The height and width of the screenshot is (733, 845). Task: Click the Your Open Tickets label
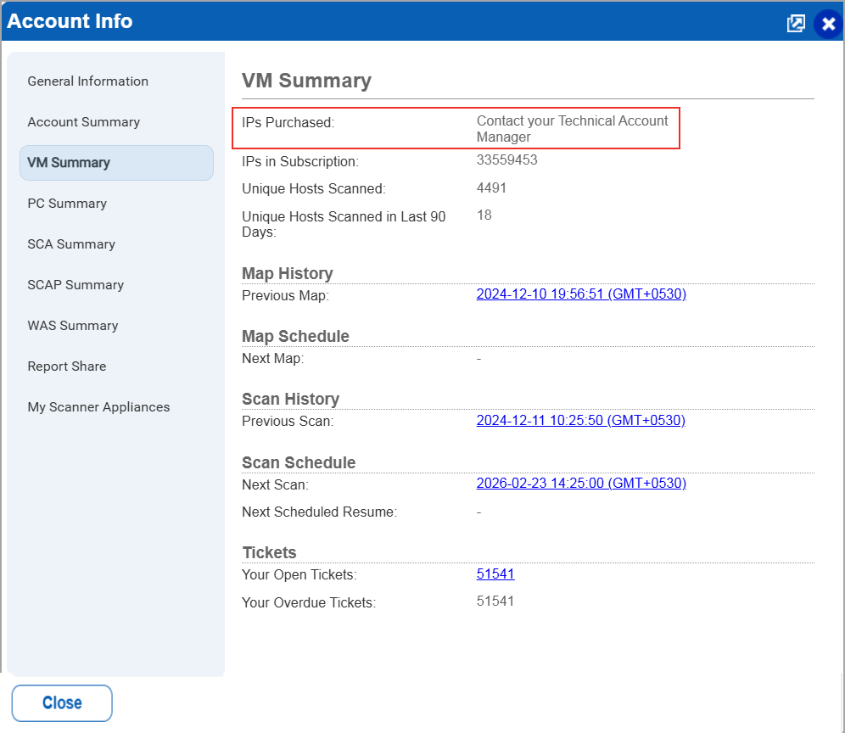coord(299,575)
